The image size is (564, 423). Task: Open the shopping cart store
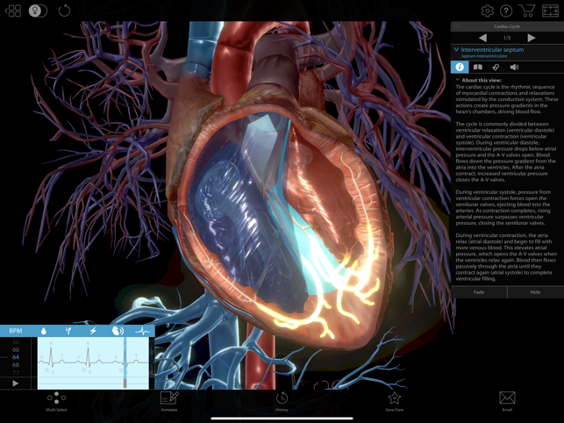pos(526,11)
